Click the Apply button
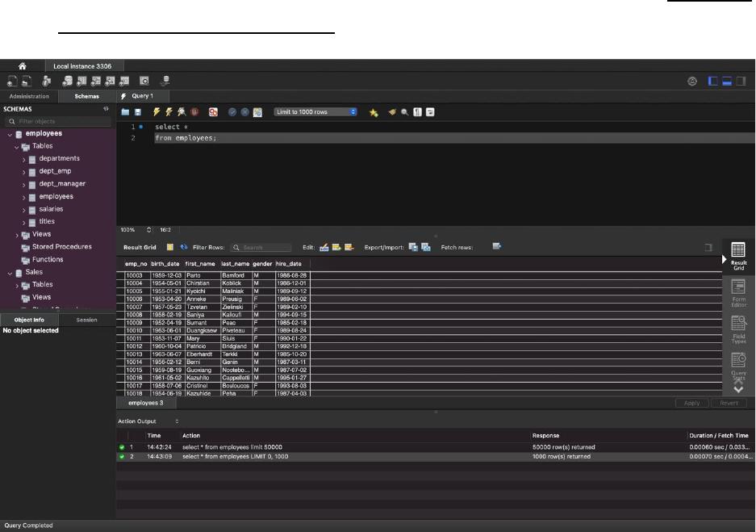 pyautogui.click(x=692, y=403)
